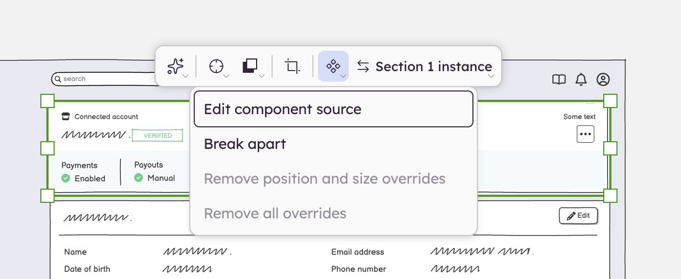Click the store icon beside Connected account
The width and height of the screenshot is (681, 279).
66,116
